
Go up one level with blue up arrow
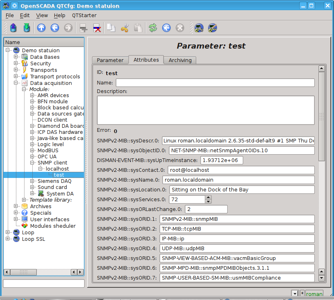coord(41,28)
